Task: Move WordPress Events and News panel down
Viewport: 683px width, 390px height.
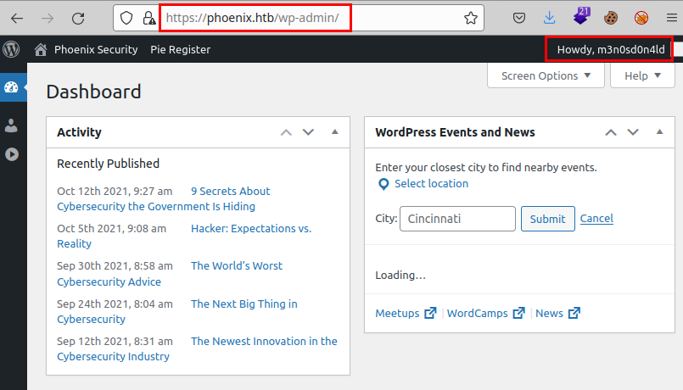Action: (633, 132)
